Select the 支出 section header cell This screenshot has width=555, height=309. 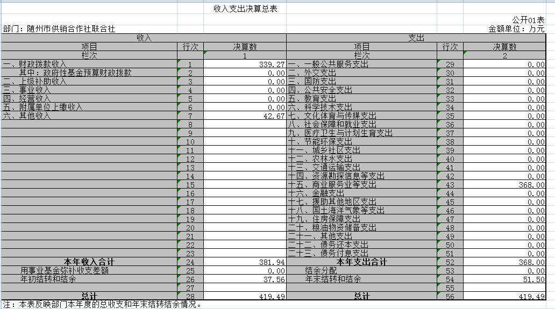[416, 38]
